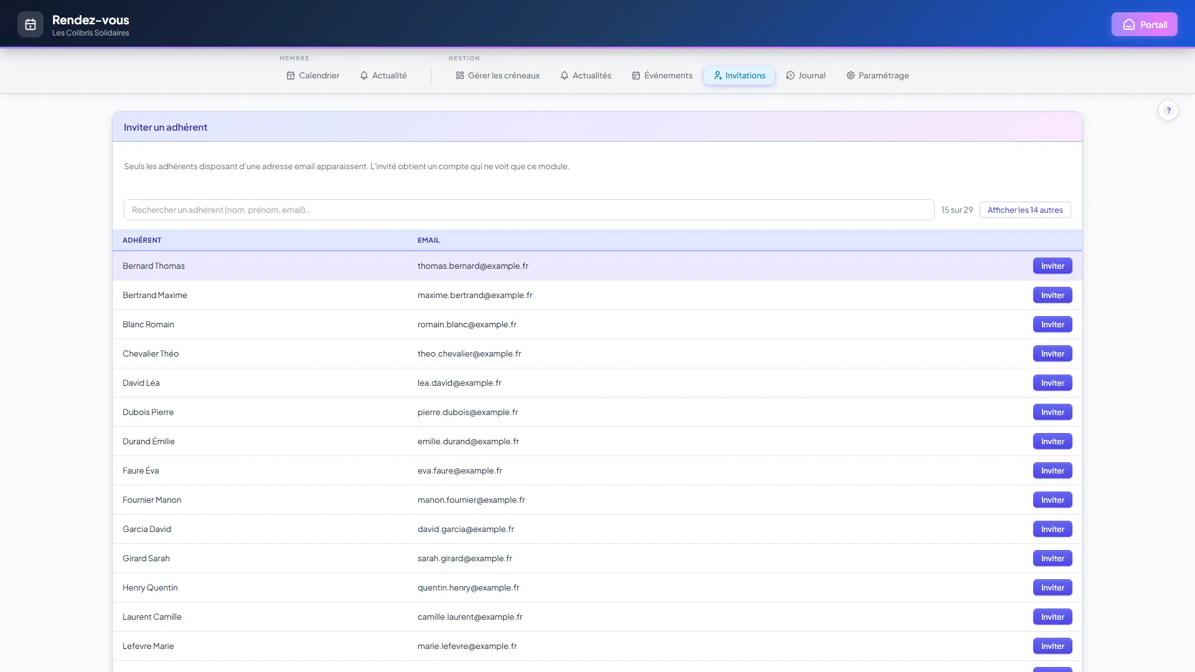Open the Paramétrage tab
Viewport: 1195px width, 672px height.
point(878,75)
